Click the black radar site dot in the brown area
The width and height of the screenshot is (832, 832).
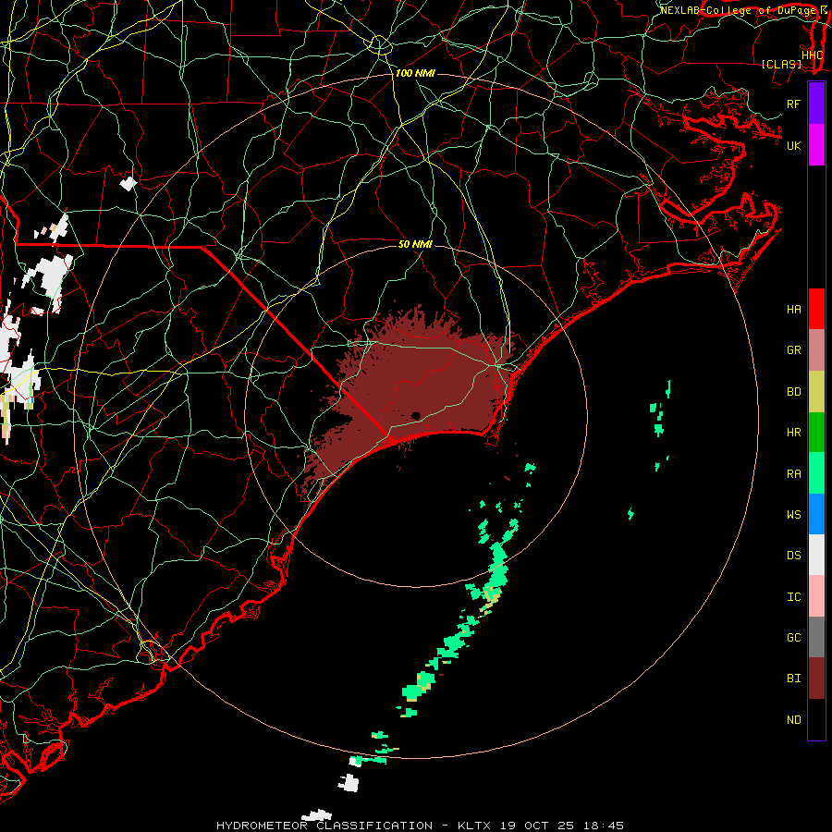(415, 415)
